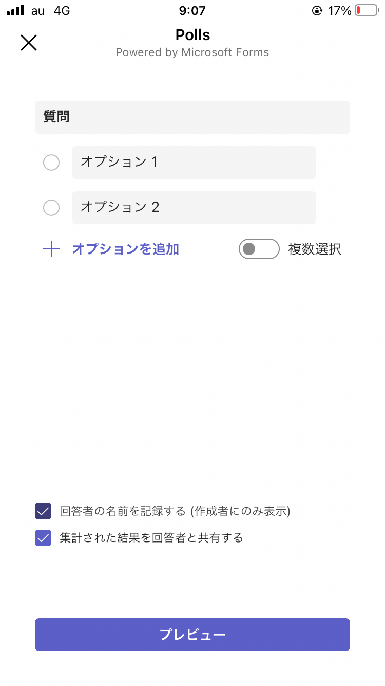
Task: Focus the オプション 2 text field
Action: click(x=194, y=208)
